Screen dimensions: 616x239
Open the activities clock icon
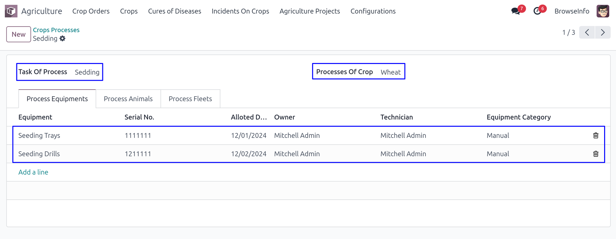pyautogui.click(x=537, y=11)
